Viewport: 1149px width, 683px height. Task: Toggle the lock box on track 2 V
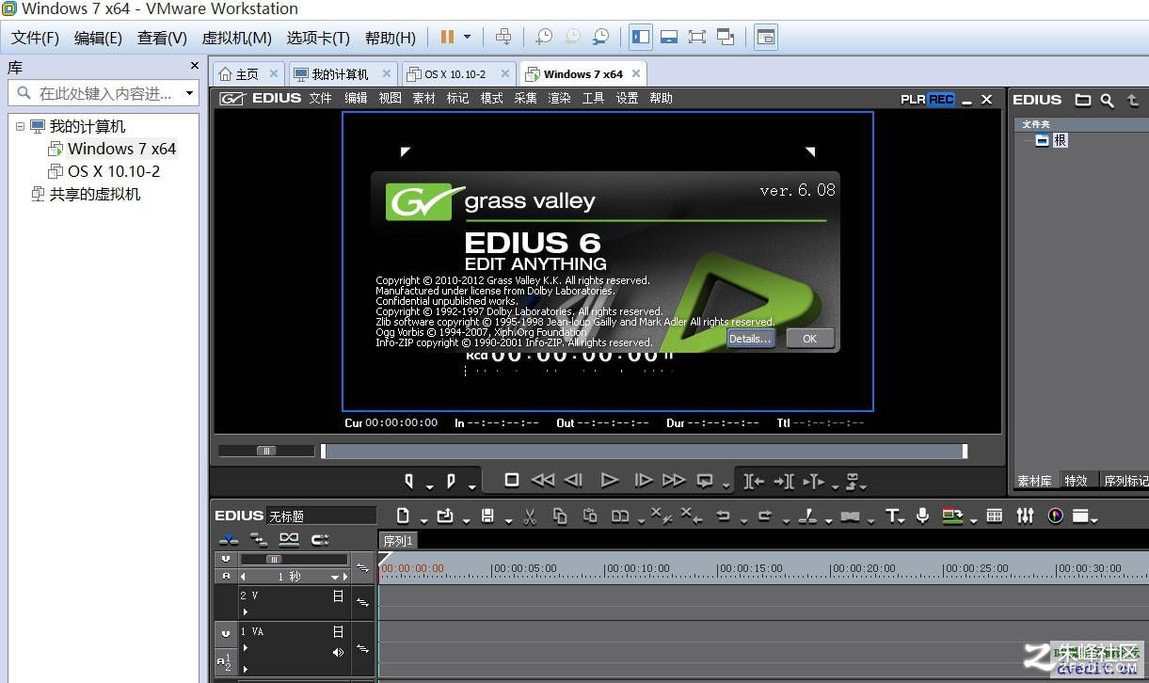click(x=338, y=596)
